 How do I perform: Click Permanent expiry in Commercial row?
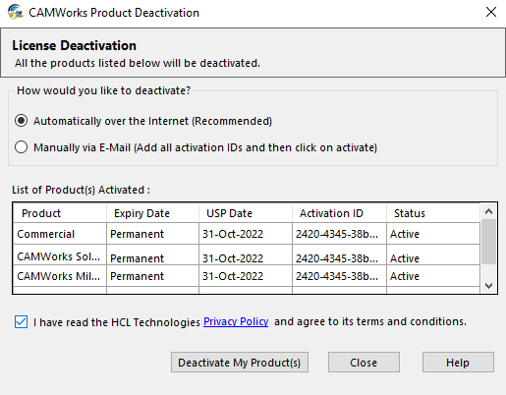click(x=152, y=234)
